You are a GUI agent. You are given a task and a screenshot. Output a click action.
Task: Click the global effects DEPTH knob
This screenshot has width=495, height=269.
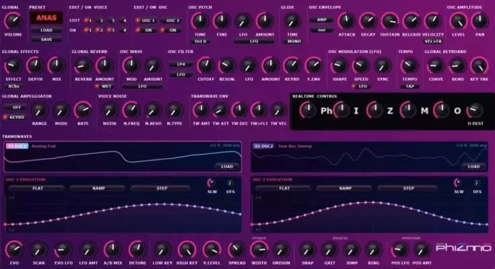point(35,66)
